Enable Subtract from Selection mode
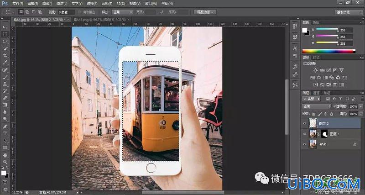The image size is (365, 195). 33,12
